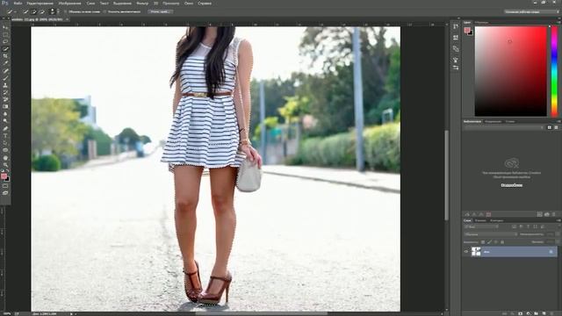
Task: Select the Shape tool
Action: (x=5, y=150)
